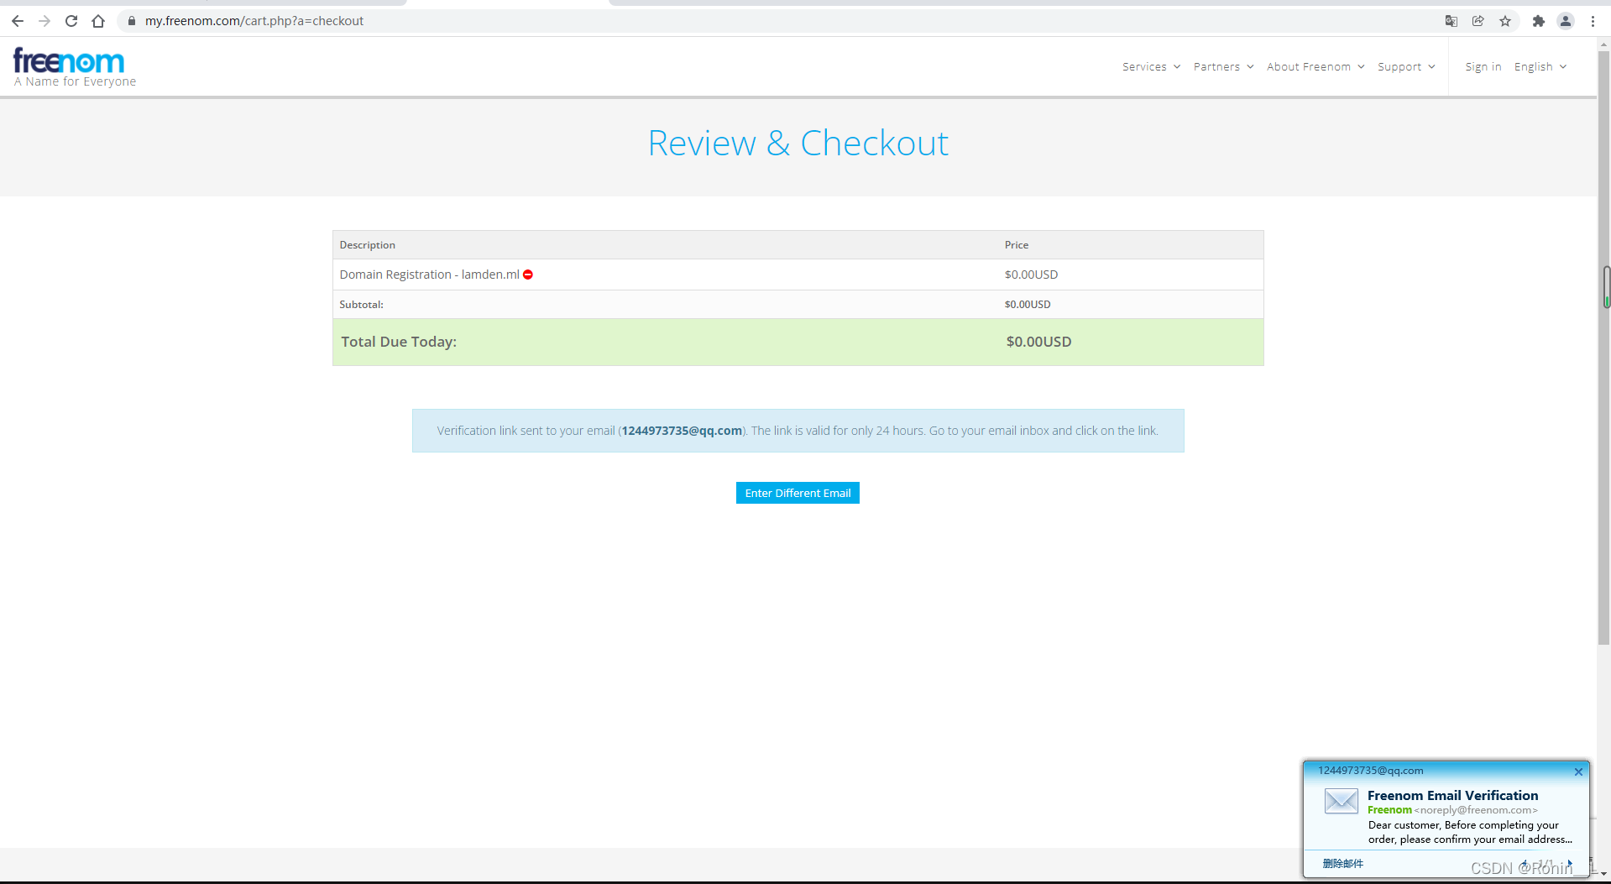The width and height of the screenshot is (1611, 884).
Task: Open the browser profile avatar
Action: (1566, 21)
